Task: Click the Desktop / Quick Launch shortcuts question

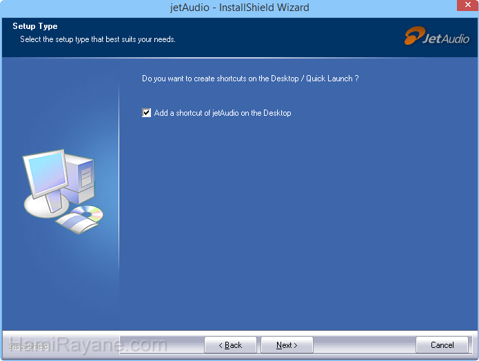Action: coord(250,79)
